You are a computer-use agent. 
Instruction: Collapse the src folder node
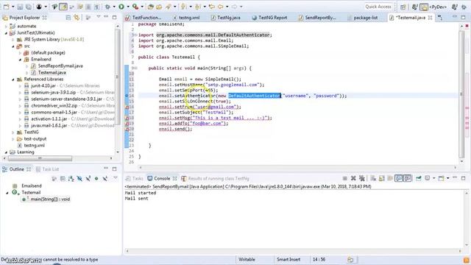tap(13, 46)
